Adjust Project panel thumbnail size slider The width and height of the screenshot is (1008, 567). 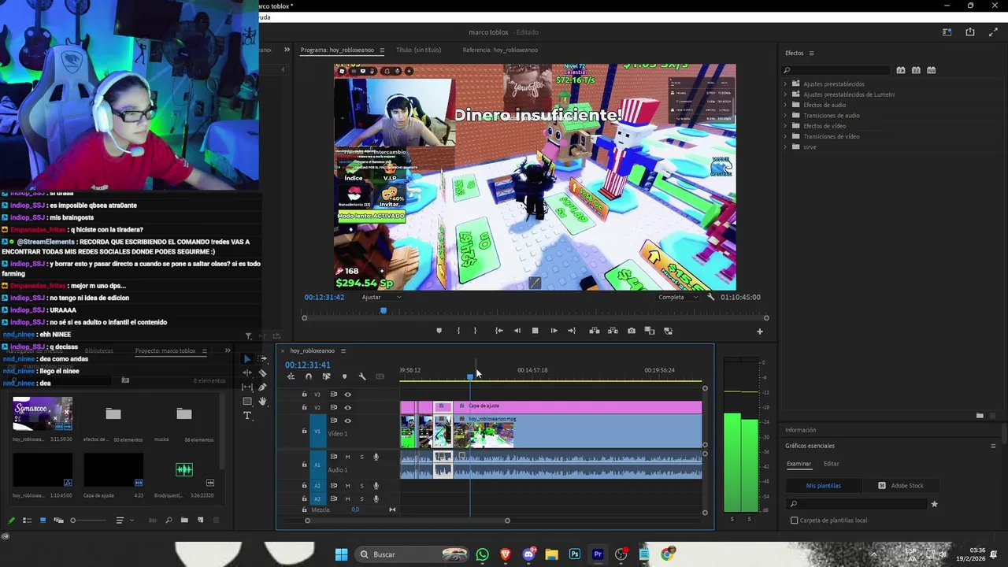73,520
